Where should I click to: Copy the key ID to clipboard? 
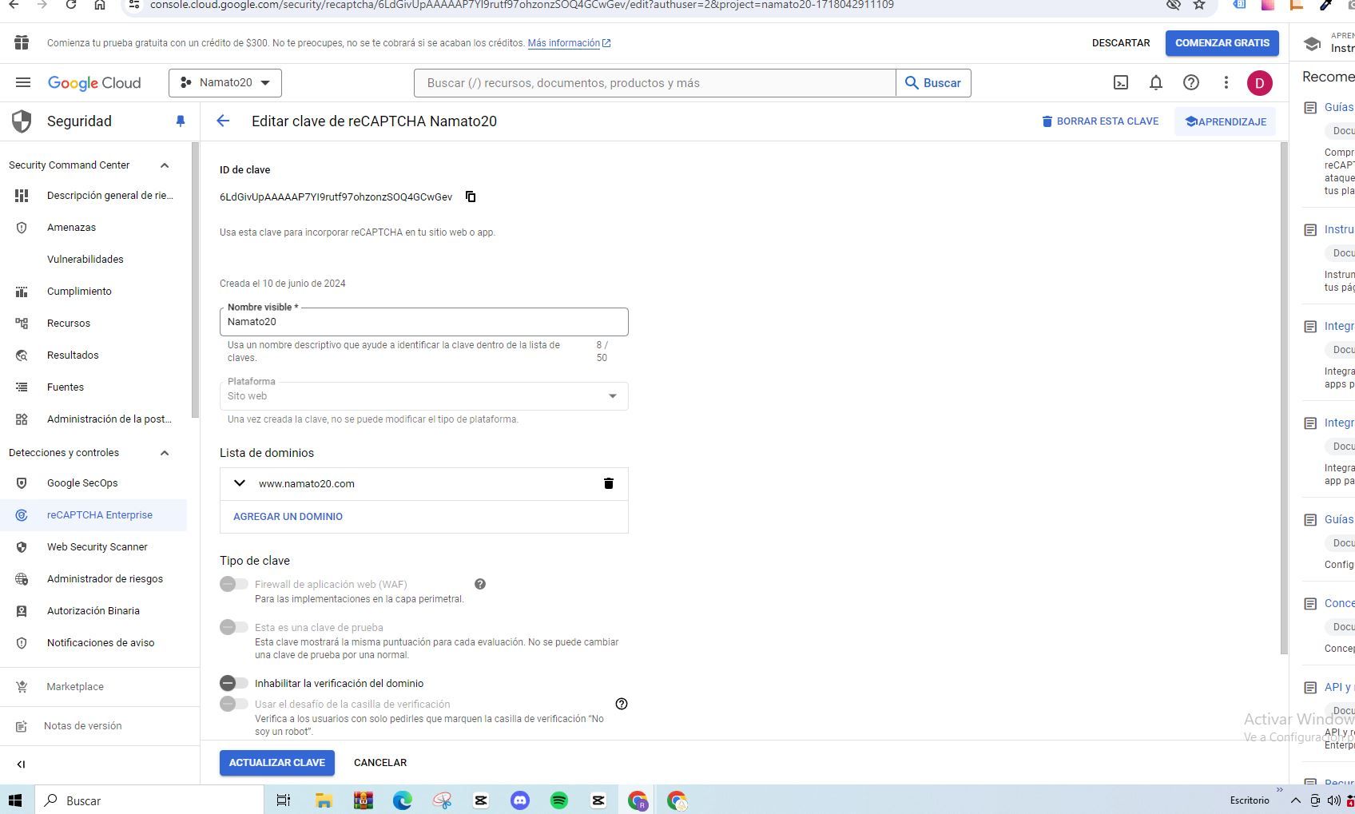point(471,197)
